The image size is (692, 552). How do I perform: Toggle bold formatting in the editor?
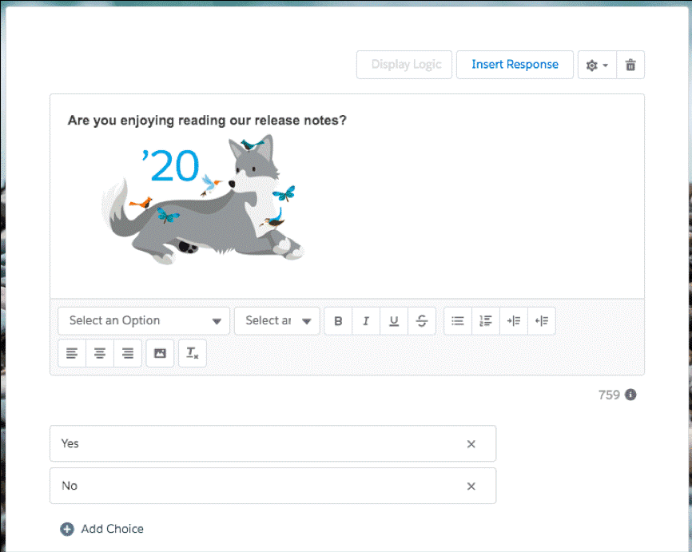tap(338, 321)
